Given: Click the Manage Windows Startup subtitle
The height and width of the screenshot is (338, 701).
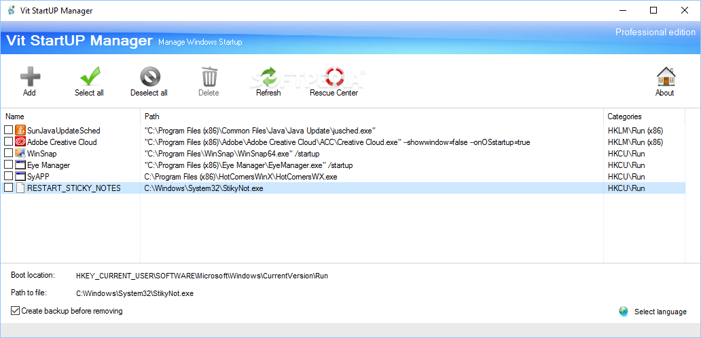Looking at the screenshot, I should 200,43.
